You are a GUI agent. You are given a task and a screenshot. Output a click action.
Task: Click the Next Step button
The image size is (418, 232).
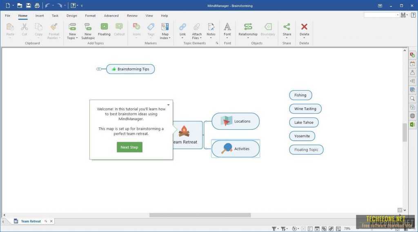[129, 147]
